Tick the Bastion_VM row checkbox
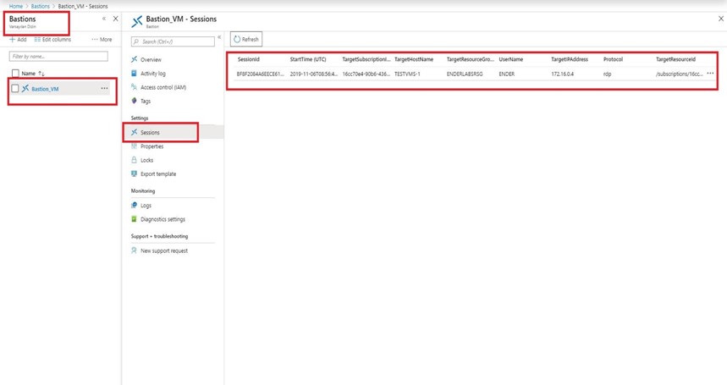 pyautogui.click(x=15, y=88)
